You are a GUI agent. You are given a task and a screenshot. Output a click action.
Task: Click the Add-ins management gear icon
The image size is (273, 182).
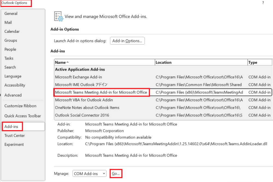(x=58, y=16)
